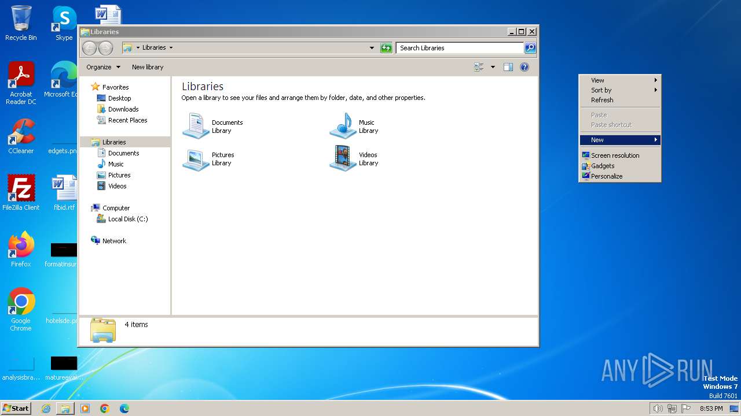
Task: Open Sort by submenu
Action: (x=620, y=90)
